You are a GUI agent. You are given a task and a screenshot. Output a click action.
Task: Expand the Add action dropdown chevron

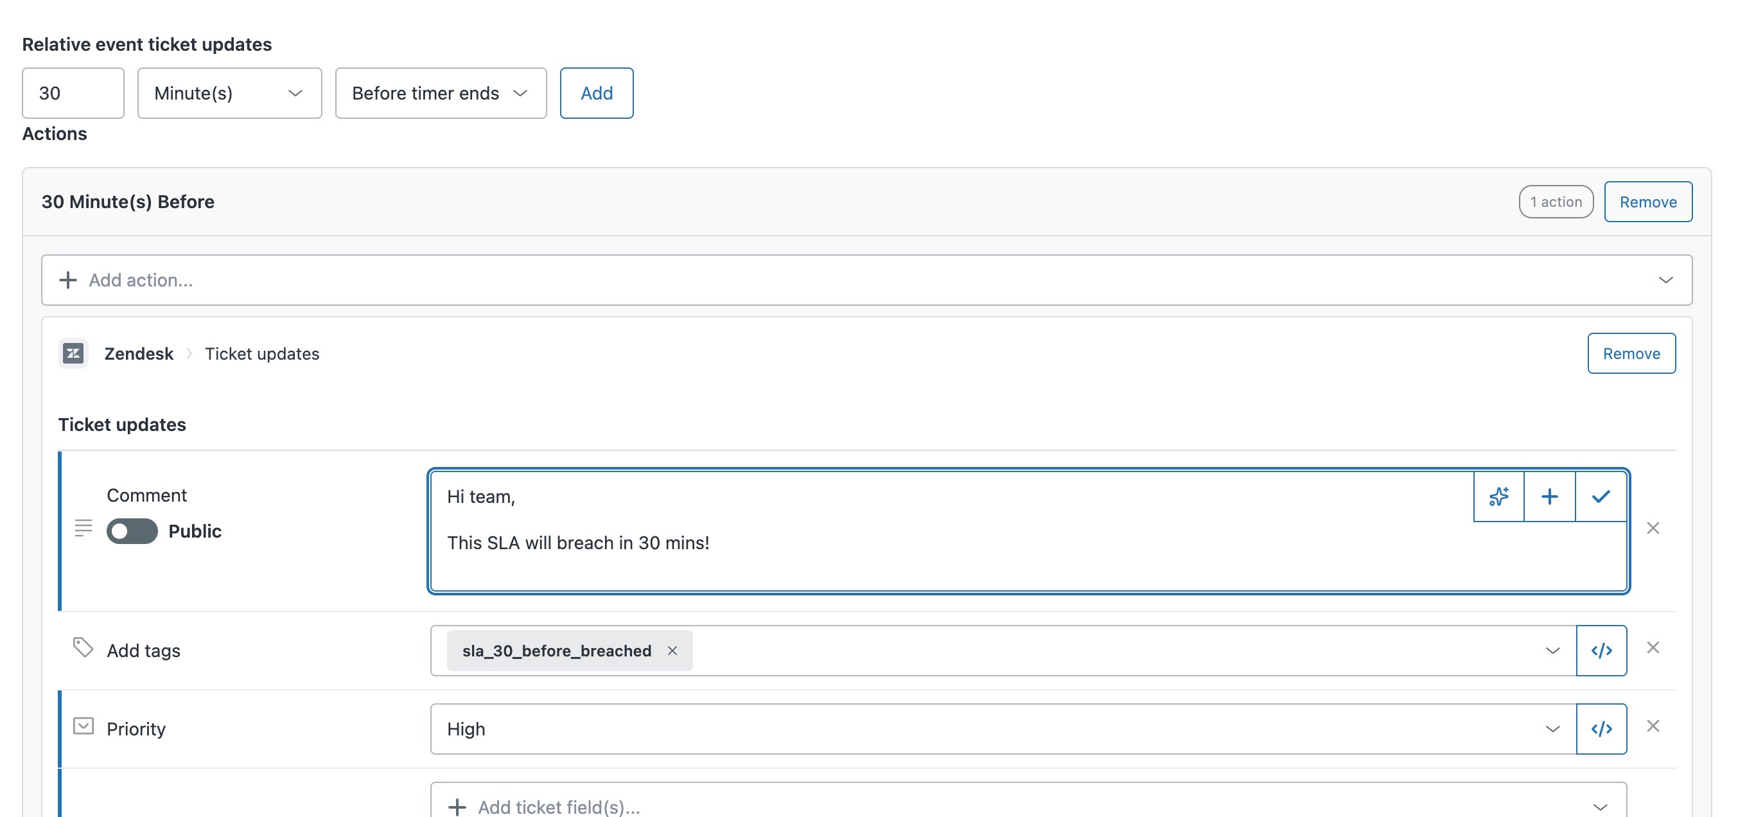[x=1666, y=280]
